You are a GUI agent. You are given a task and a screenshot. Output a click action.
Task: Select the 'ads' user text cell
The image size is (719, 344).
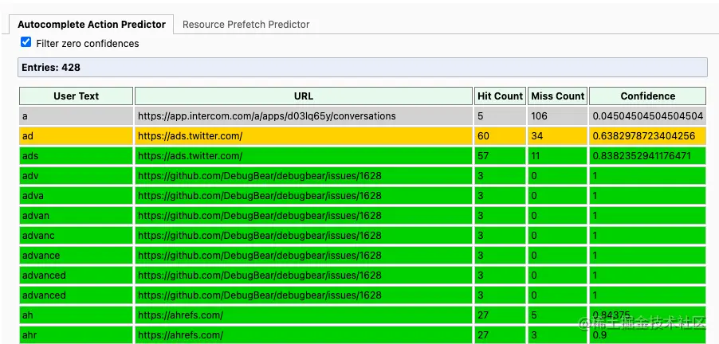[x=76, y=156]
